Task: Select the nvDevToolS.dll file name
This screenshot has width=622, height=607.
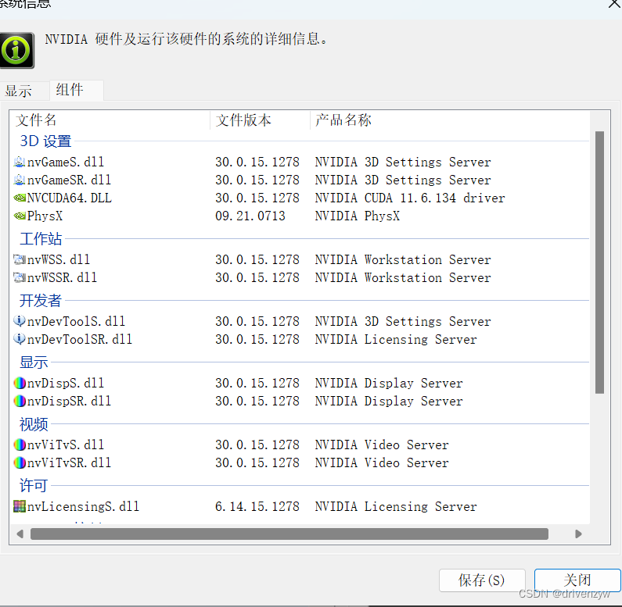Action: pyautogui.click(x=76, y=321)
